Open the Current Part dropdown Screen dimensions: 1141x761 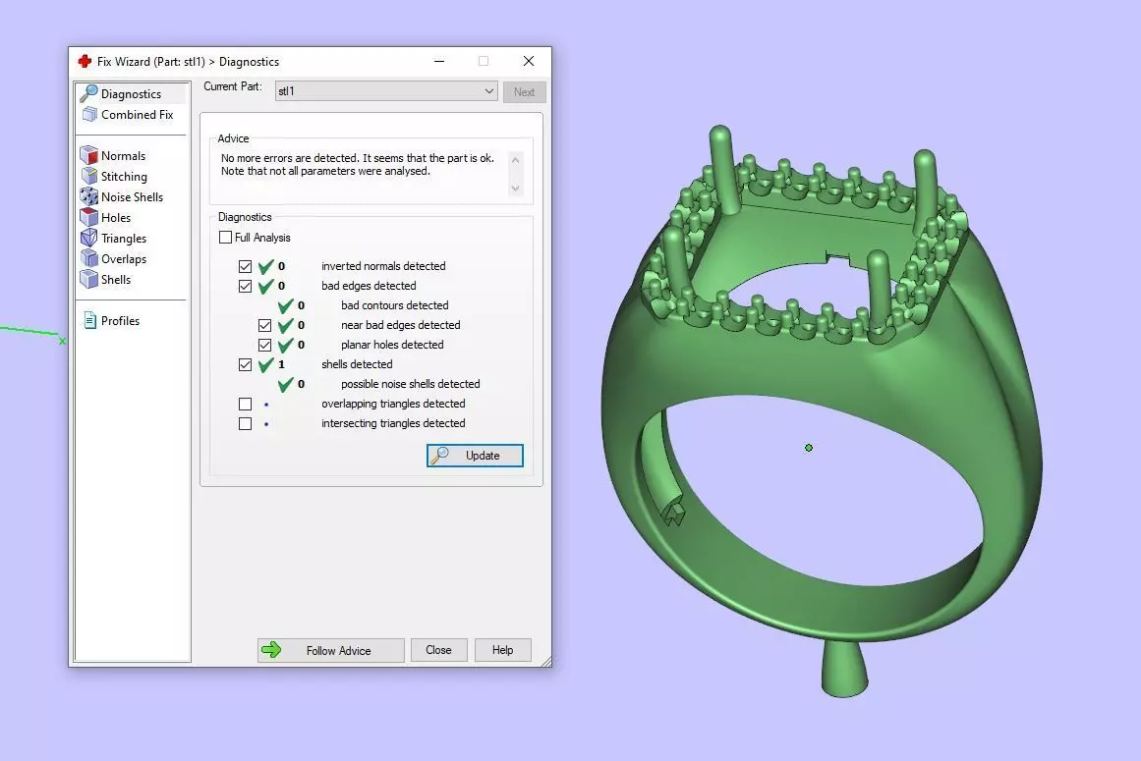pyautogui.click(x=385, y=91)
